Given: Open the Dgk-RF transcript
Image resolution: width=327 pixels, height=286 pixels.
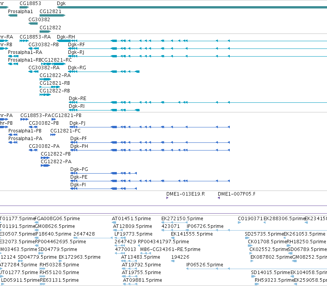Looking at the screenshot, I should click(x=76, y=45).
